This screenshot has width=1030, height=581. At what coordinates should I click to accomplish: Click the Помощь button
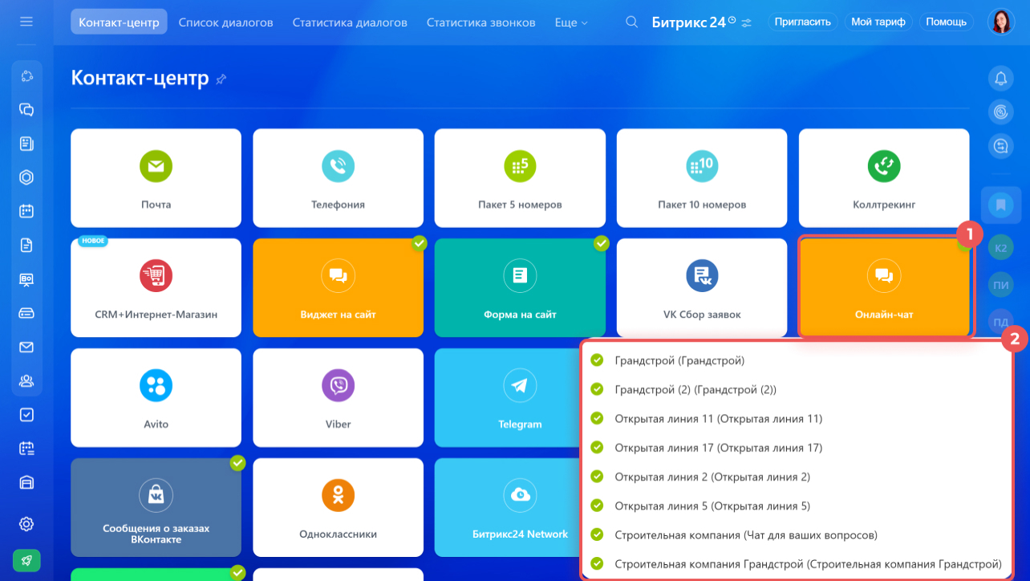pos(946,22)
